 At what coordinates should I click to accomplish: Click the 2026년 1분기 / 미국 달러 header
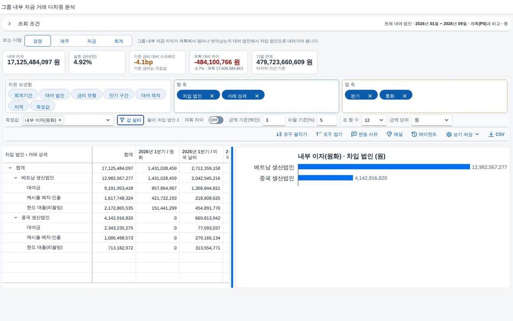coord(201,154)
